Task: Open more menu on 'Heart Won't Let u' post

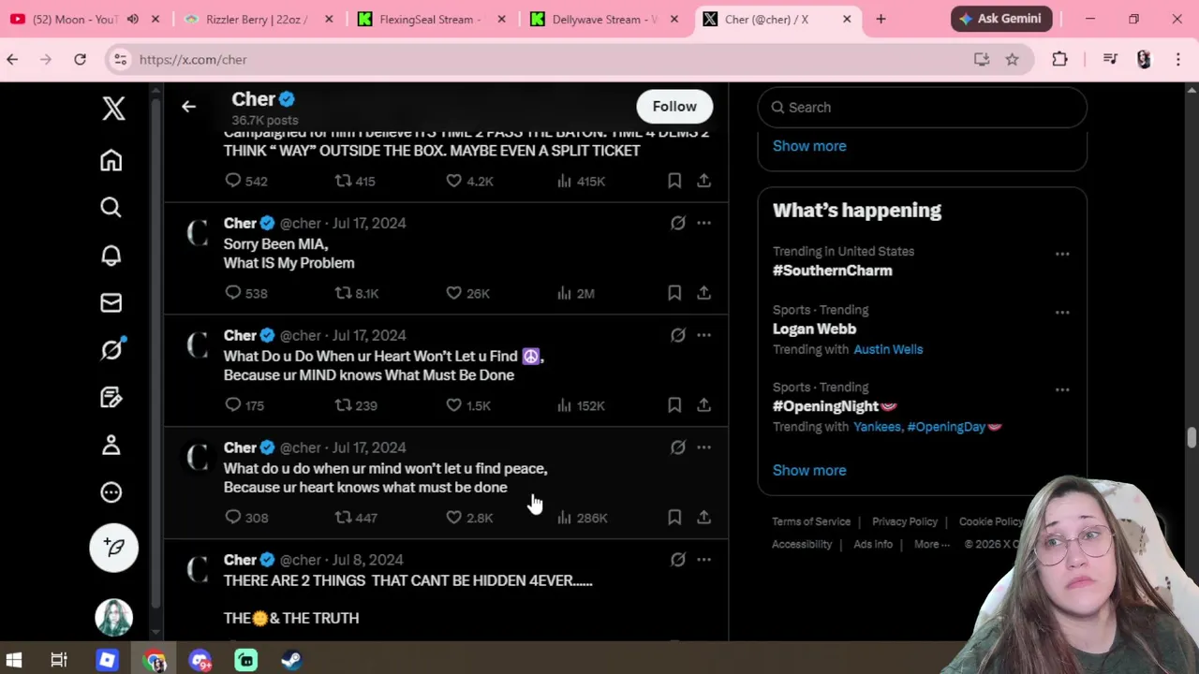Action: [703, 335]
